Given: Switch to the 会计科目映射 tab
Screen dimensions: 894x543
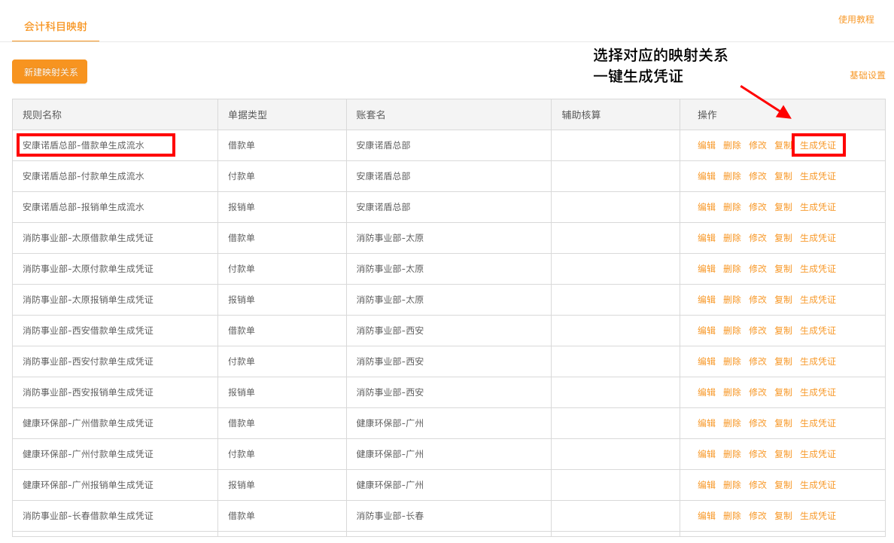Looking at the screenshot, I should [55, 26].
